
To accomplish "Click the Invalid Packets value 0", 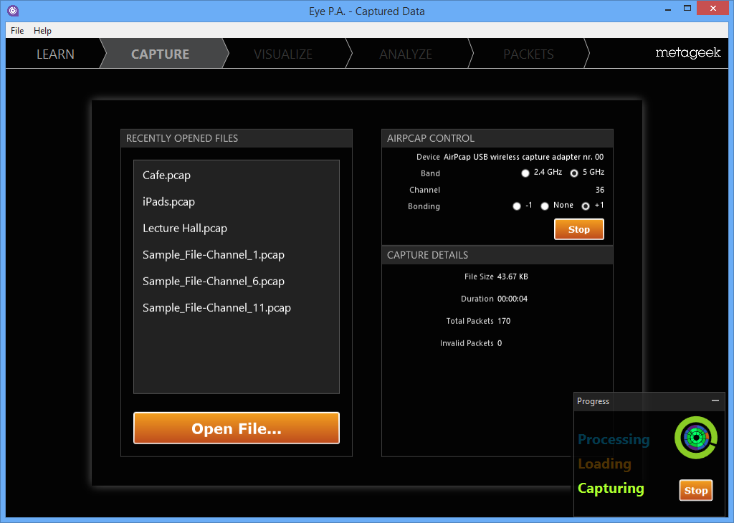I will pos(500,343).
